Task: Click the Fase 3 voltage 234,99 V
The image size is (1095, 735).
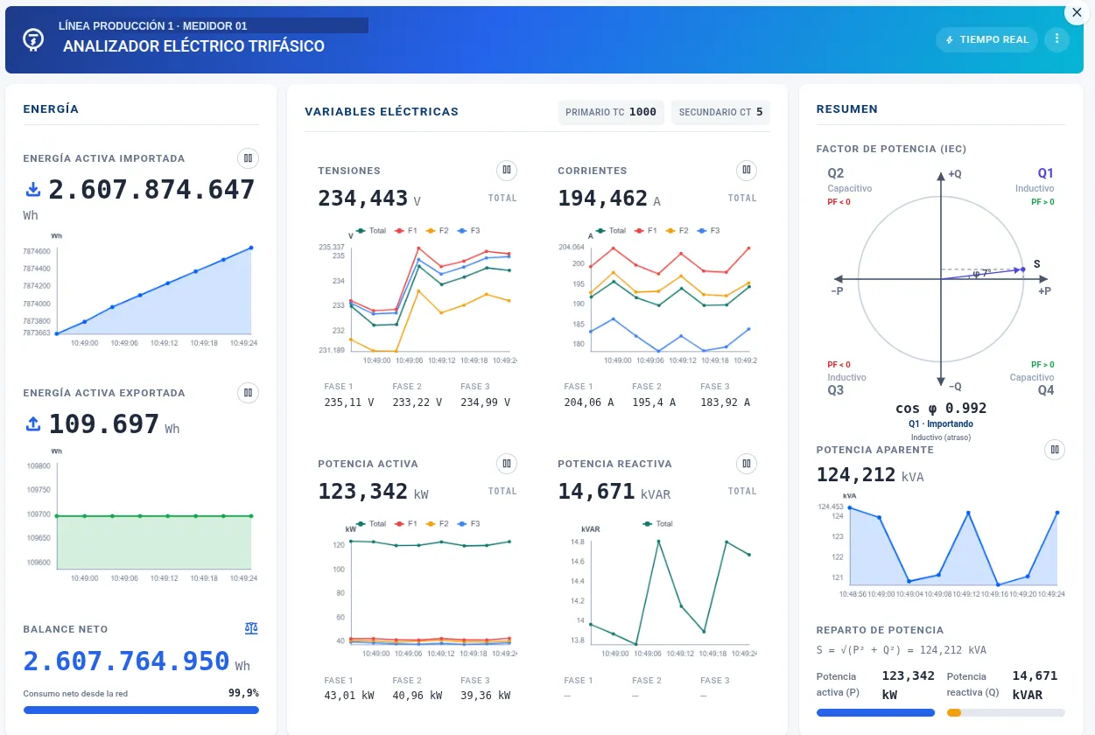Action: coord(486,402)
